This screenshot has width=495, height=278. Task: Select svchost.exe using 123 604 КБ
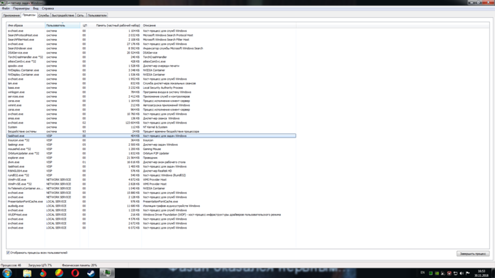(151, 123)
